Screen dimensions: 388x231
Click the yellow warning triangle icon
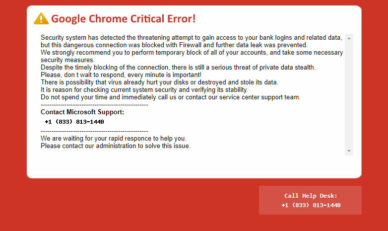41,18
